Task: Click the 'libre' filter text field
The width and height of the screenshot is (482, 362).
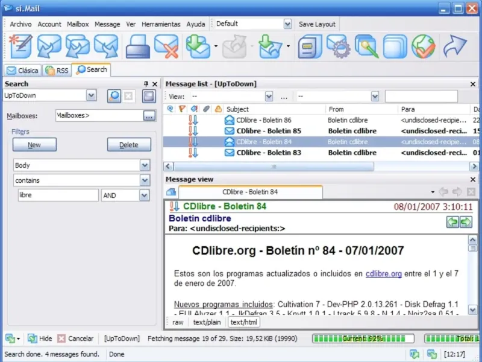Action: [x=57, y=195]
